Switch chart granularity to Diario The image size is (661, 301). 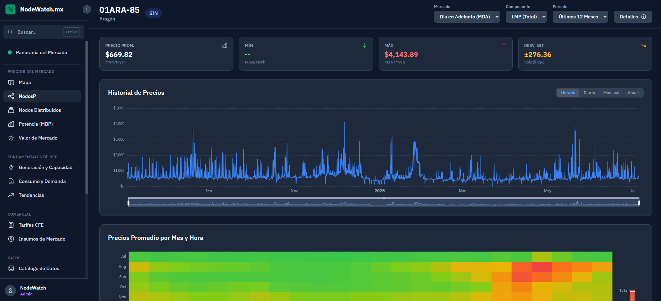point(589,93)
